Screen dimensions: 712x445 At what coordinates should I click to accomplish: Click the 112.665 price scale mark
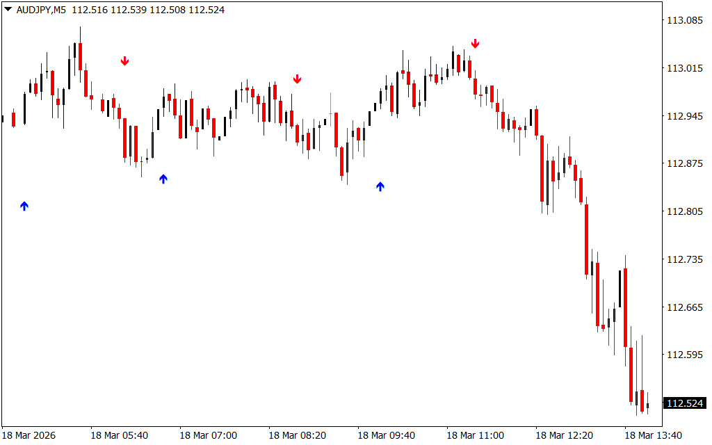[684, 307]
